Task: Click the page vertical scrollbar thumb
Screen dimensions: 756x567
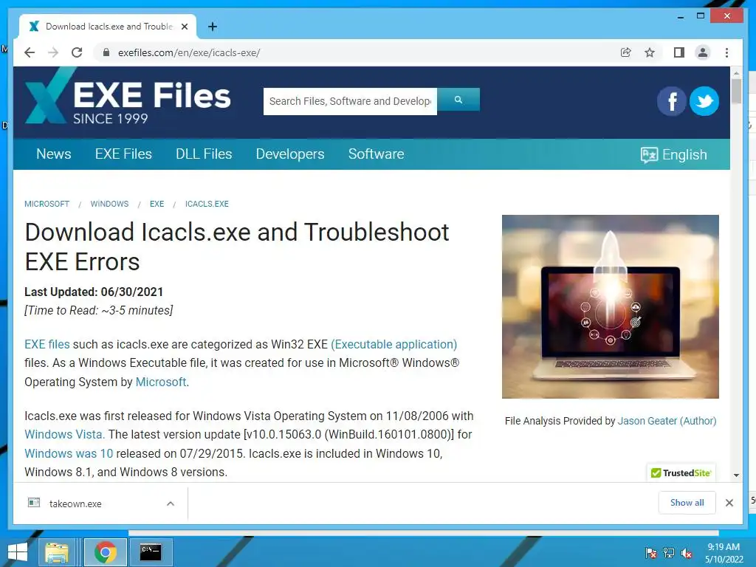Action: point(736,91)
